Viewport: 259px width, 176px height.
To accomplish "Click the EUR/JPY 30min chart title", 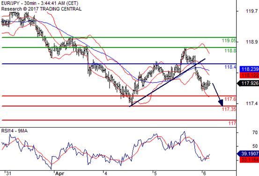I will tap(40, 3).
